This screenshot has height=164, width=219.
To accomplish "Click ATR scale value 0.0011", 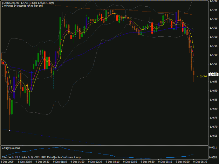I will (213, 148).
